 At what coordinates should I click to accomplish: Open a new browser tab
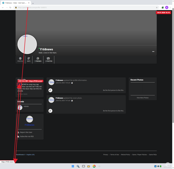point(33,3)
